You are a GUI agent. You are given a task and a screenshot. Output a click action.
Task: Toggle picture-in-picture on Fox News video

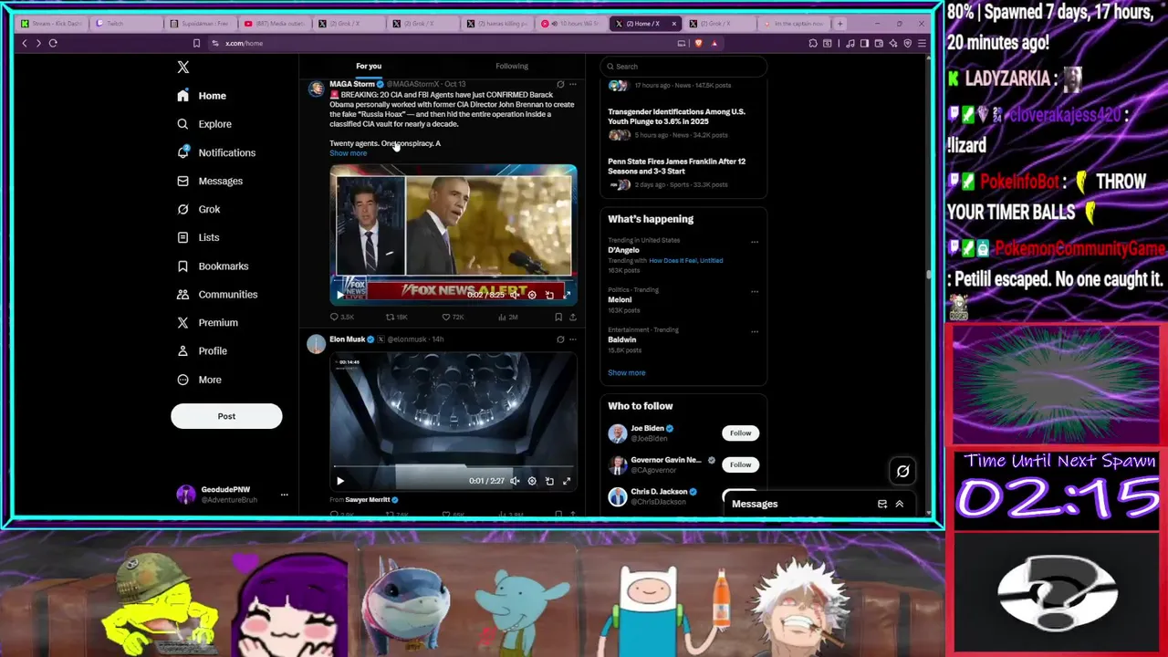[549, 295]
